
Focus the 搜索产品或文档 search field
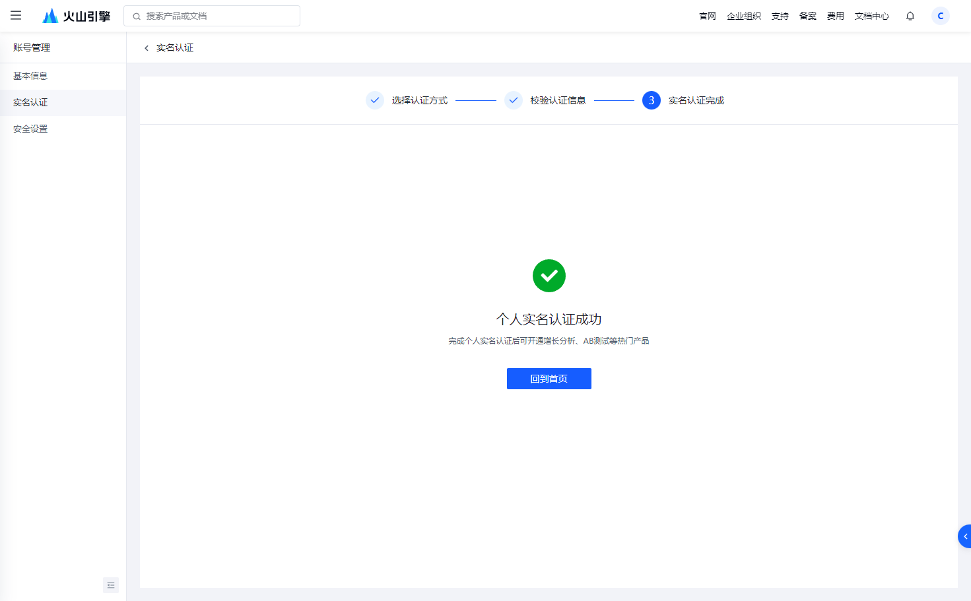point(212,16)
